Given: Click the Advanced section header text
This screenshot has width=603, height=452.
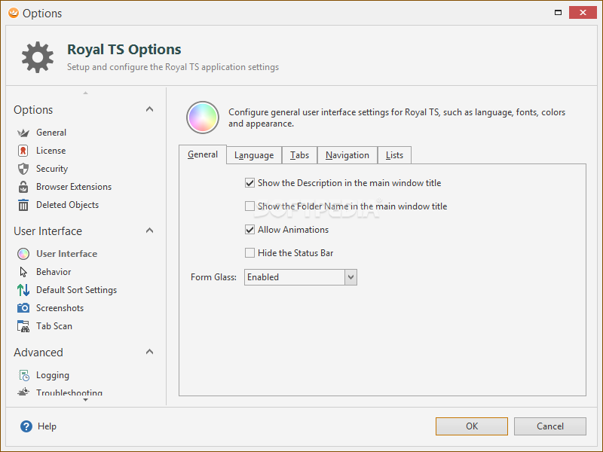Looking at the screenshot, I should [x=38, y=353].
